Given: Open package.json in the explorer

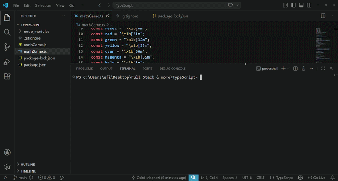Looking at the screenshot, I should pos(35,65).
